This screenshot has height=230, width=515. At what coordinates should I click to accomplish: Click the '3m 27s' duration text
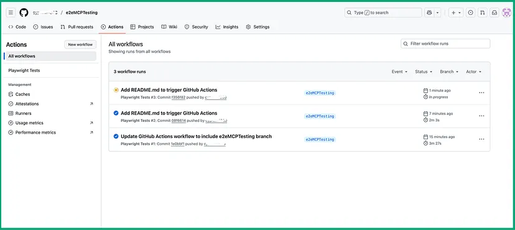(x=435, y=144)
